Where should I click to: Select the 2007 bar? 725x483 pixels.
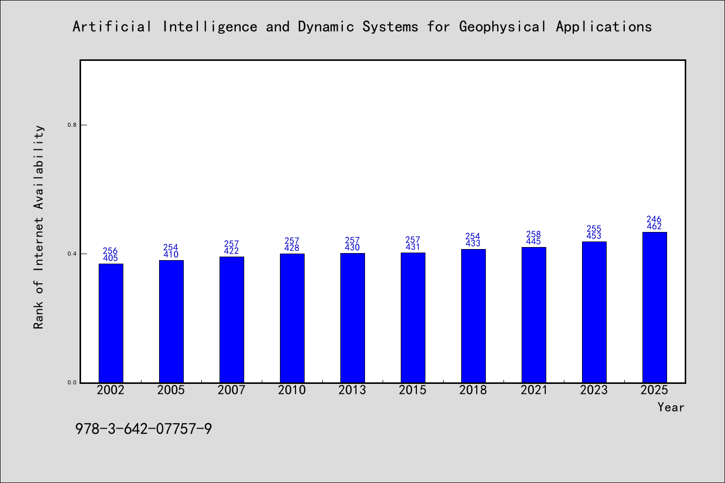click(232, 319)
